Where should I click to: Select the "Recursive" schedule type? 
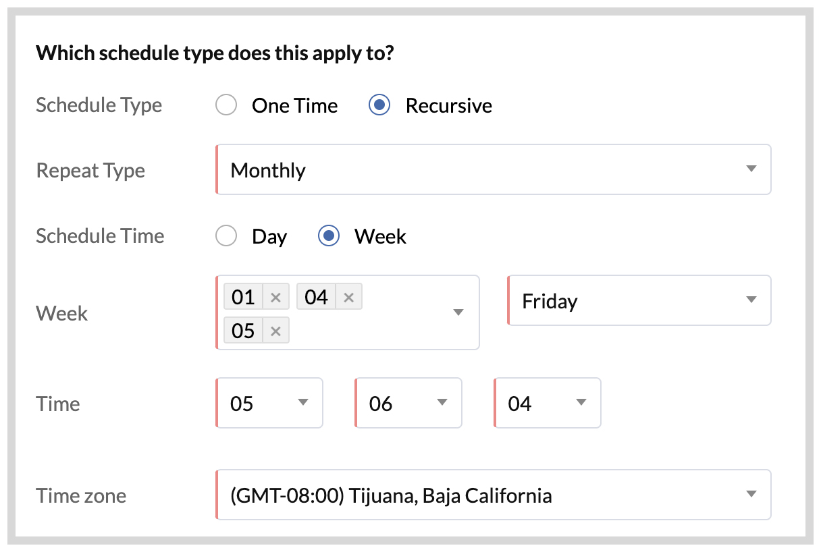click(379, 105)
